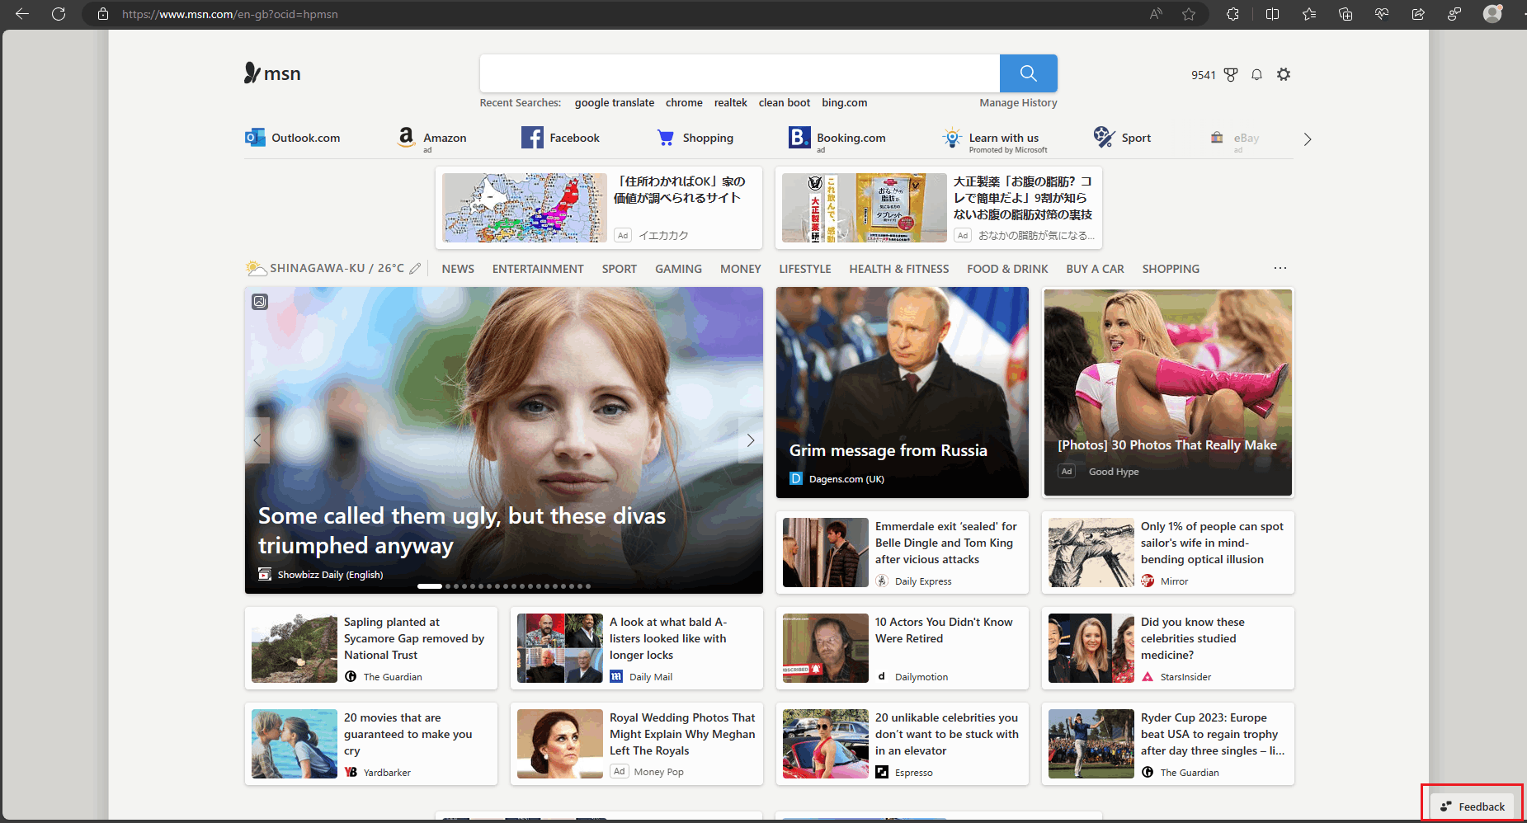Open browser profile avatar
The width and height of the screenshot is (1527, 823).
coord(1492,14)
